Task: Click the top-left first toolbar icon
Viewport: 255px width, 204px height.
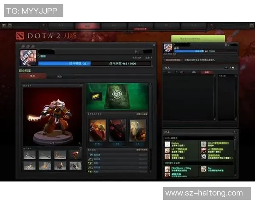Action: click(x=4, y=25)
